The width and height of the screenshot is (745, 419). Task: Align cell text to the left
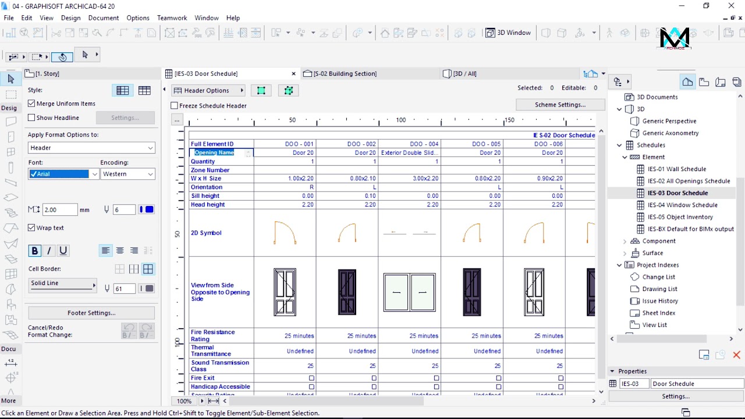105,251
